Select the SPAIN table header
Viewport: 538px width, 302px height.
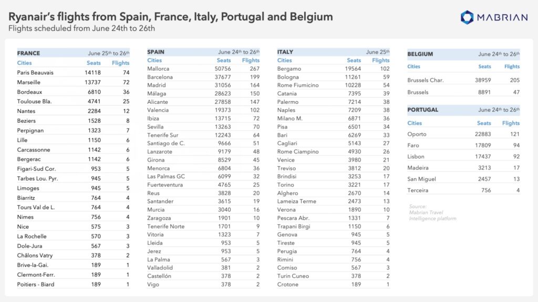click(x=203, y=52)
